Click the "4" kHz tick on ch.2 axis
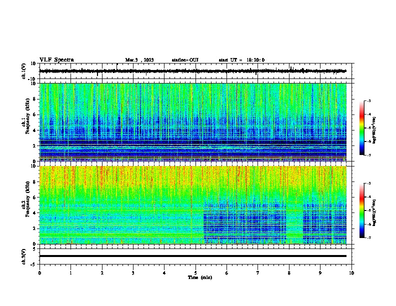The height and width of the screenshot is (306, 396). pos(35,213)
